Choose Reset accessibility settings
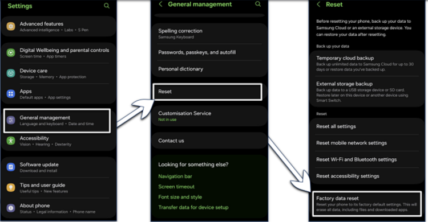Viewport: 428px width, 222px height. [367, 176]
